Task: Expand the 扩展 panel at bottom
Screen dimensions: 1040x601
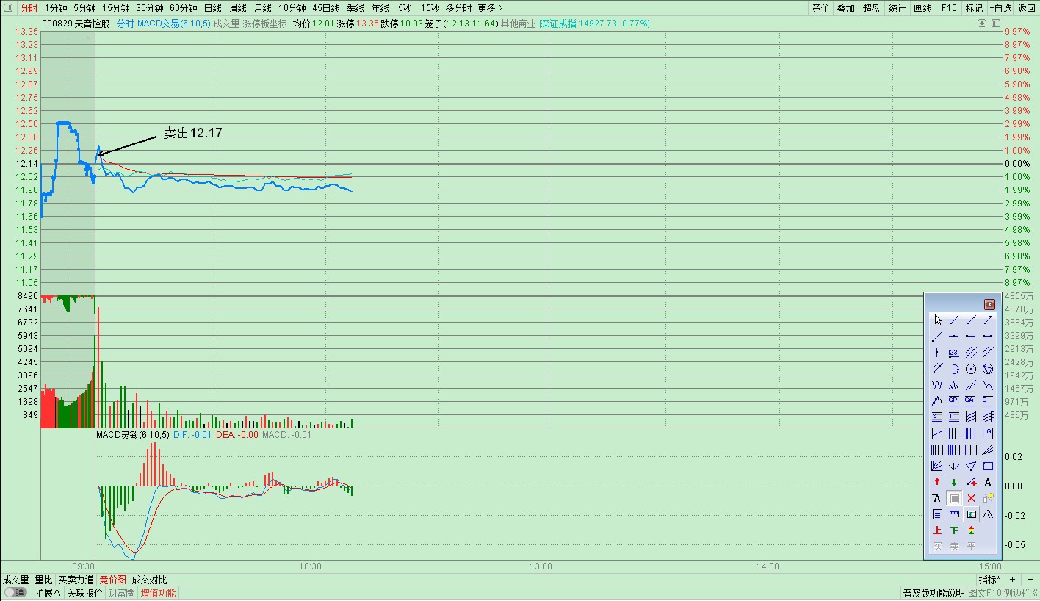Action: (48, 593)
